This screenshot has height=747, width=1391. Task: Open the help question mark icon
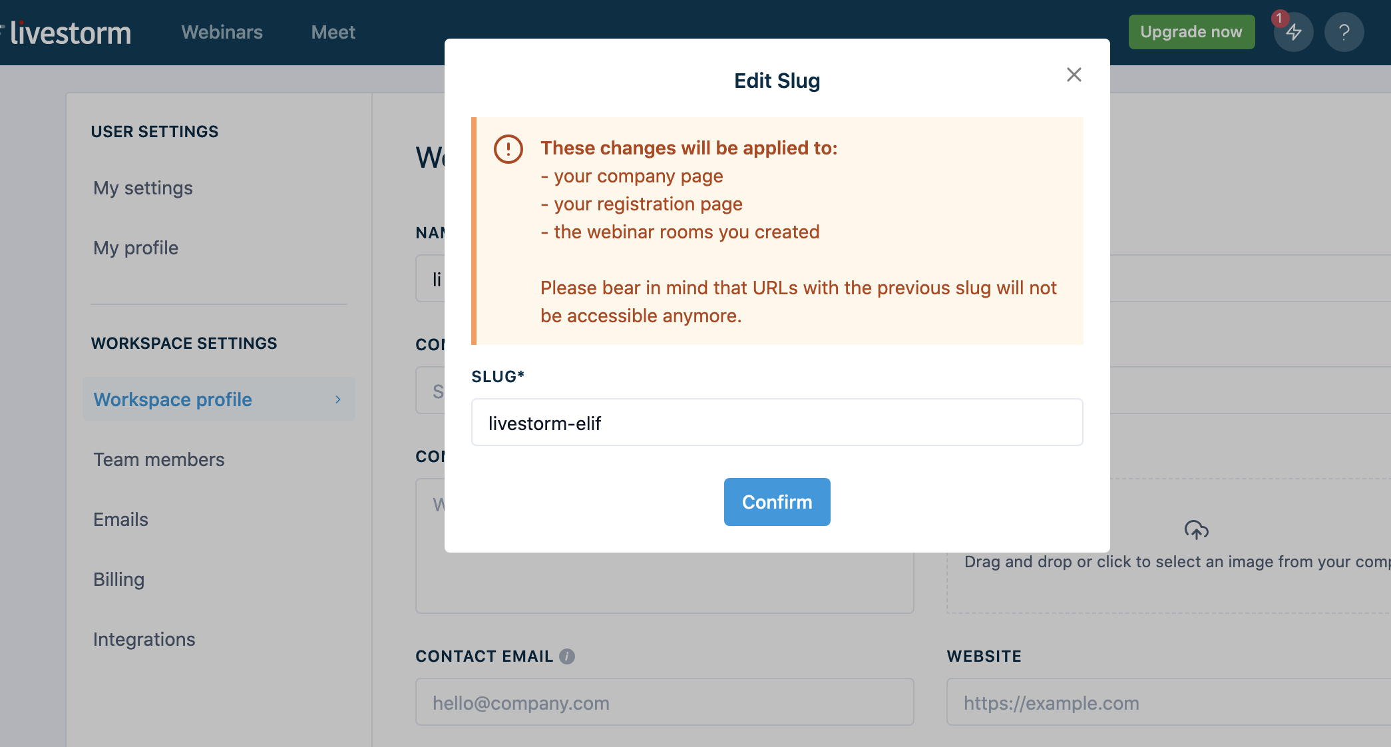click(1344, 32)
